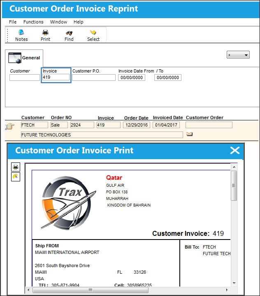Image resolution: width=260 pixels, height=296 pixels.
Task: Open the Functions menu
Action: coord(33,22)
